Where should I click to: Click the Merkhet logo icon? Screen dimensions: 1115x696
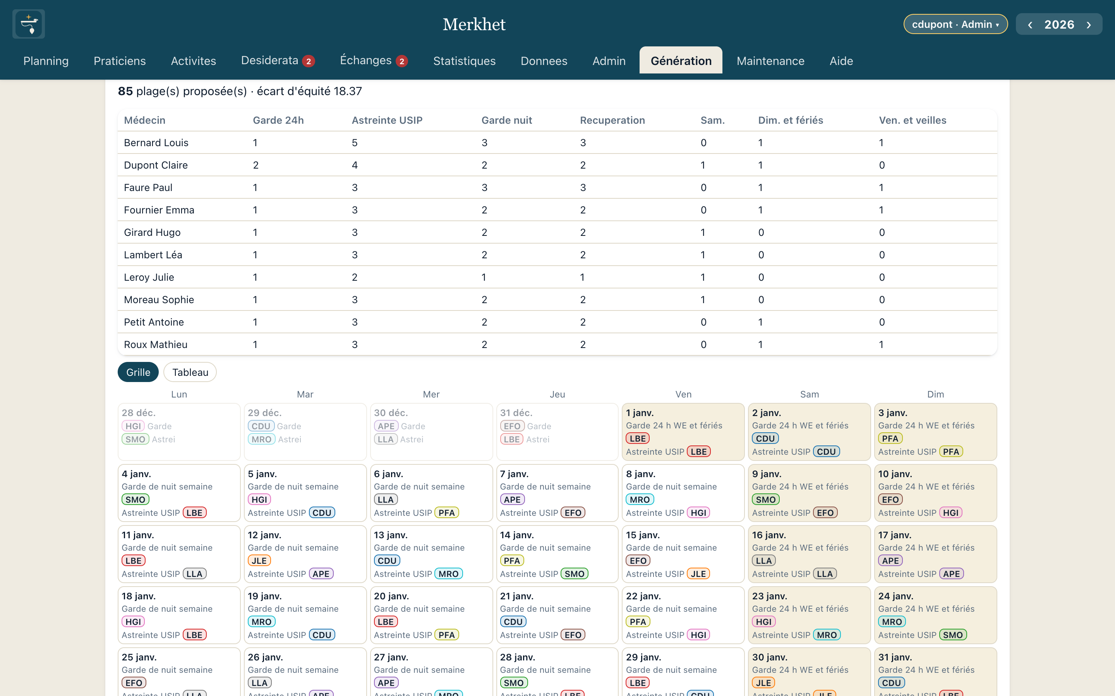click(x=29, y=24)
